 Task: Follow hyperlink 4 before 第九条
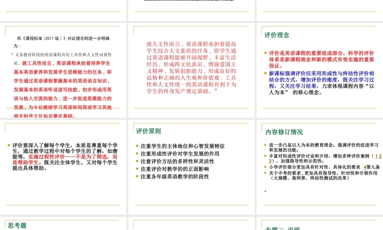click(365, 167)
